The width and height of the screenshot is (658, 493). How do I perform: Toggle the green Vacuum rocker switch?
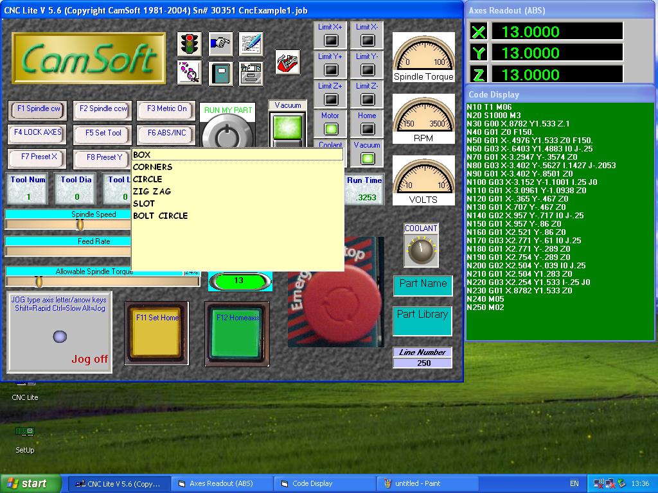(x=287, y=127)
